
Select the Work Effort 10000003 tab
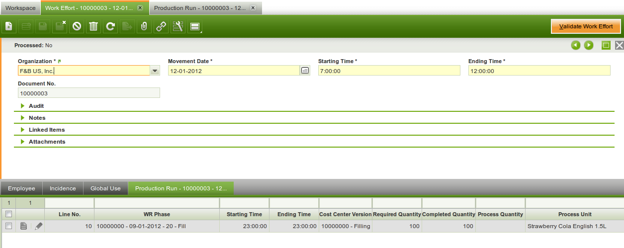point(89,8)
